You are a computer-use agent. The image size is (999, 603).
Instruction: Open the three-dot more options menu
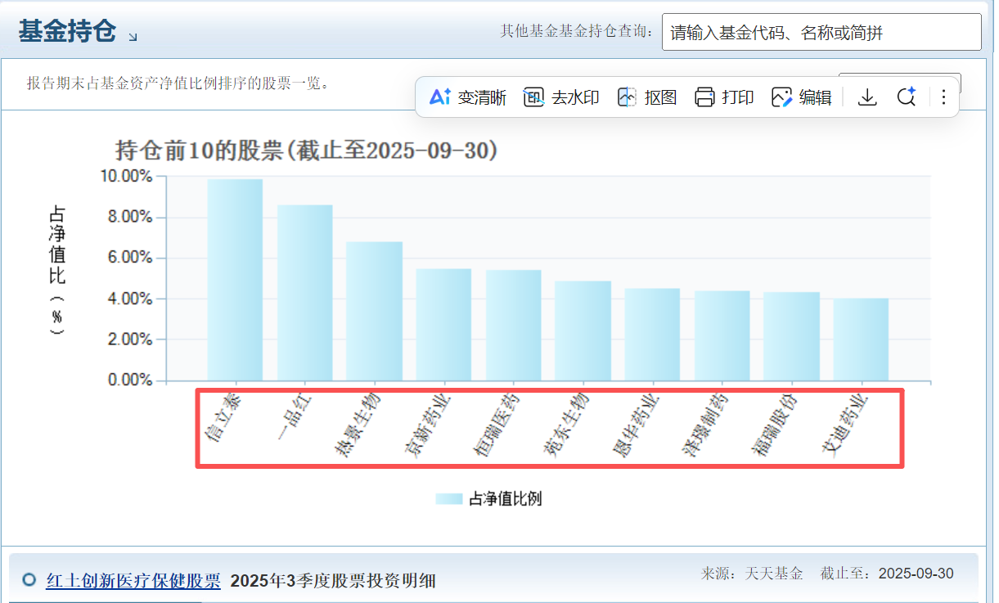point(943,97)
